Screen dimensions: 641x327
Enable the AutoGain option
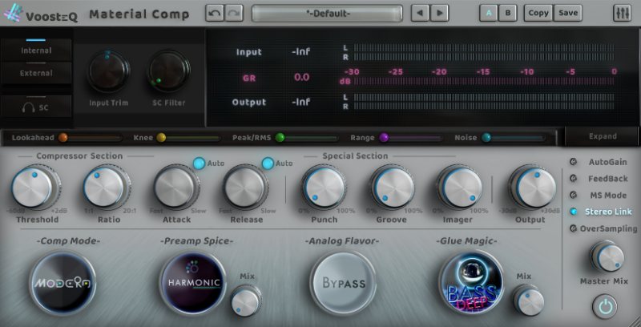(573, 162)
